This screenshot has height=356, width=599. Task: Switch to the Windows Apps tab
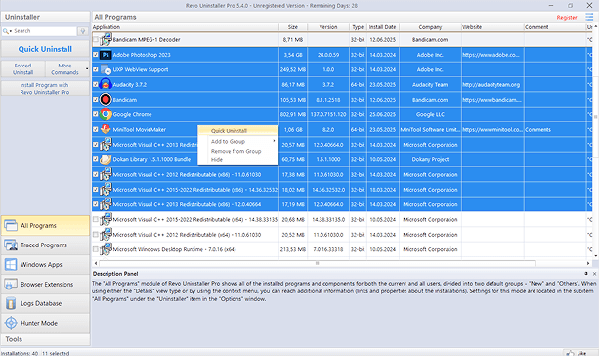click(45, 264)
